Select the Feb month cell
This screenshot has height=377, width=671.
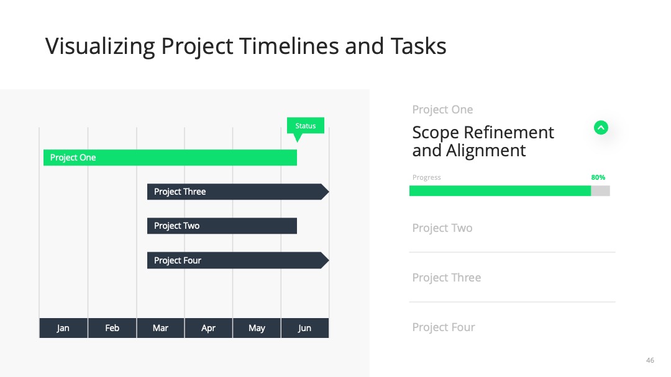pos(112,328)
